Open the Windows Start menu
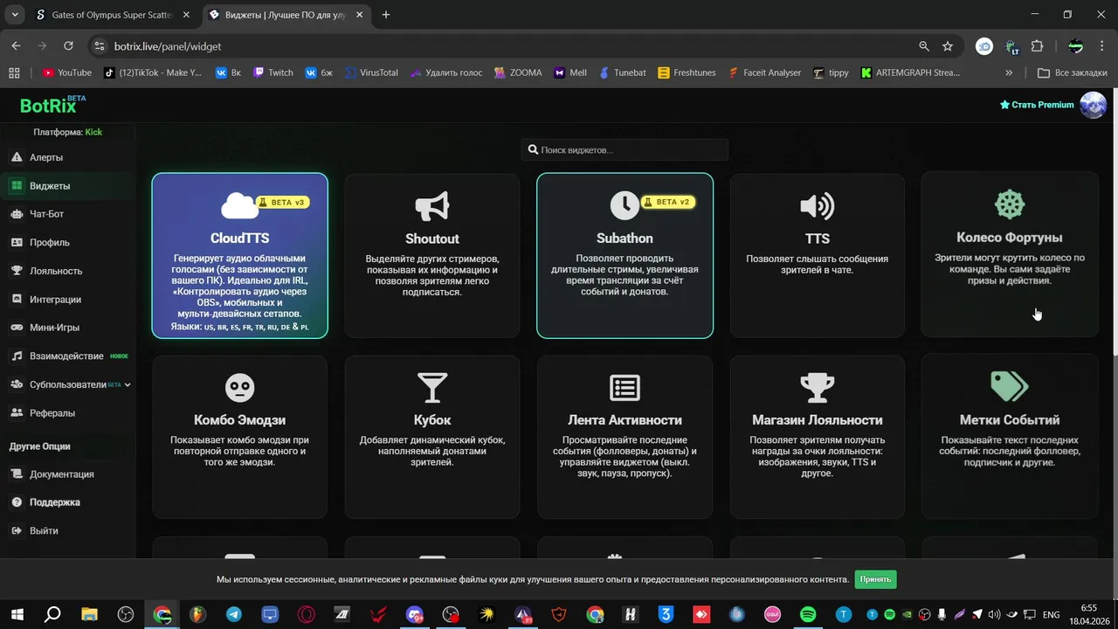 (17, 614)
